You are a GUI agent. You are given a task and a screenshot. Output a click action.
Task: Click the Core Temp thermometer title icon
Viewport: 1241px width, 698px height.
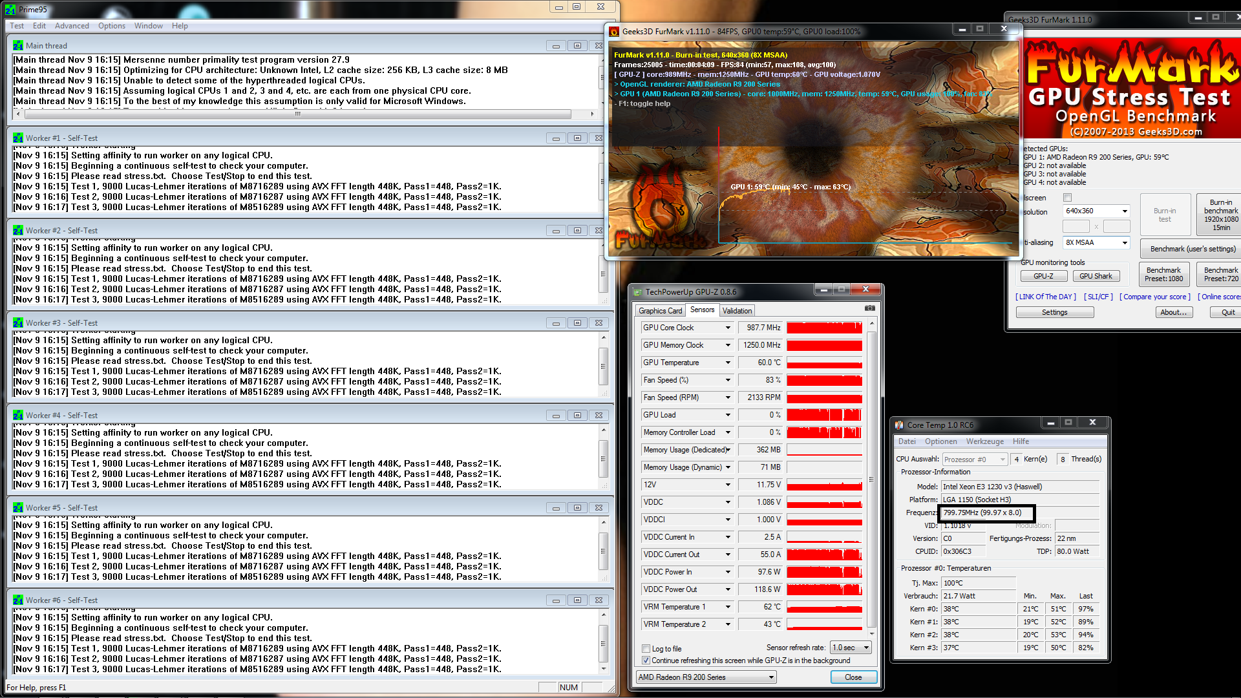pyautogui.click(x=899, y=425)
